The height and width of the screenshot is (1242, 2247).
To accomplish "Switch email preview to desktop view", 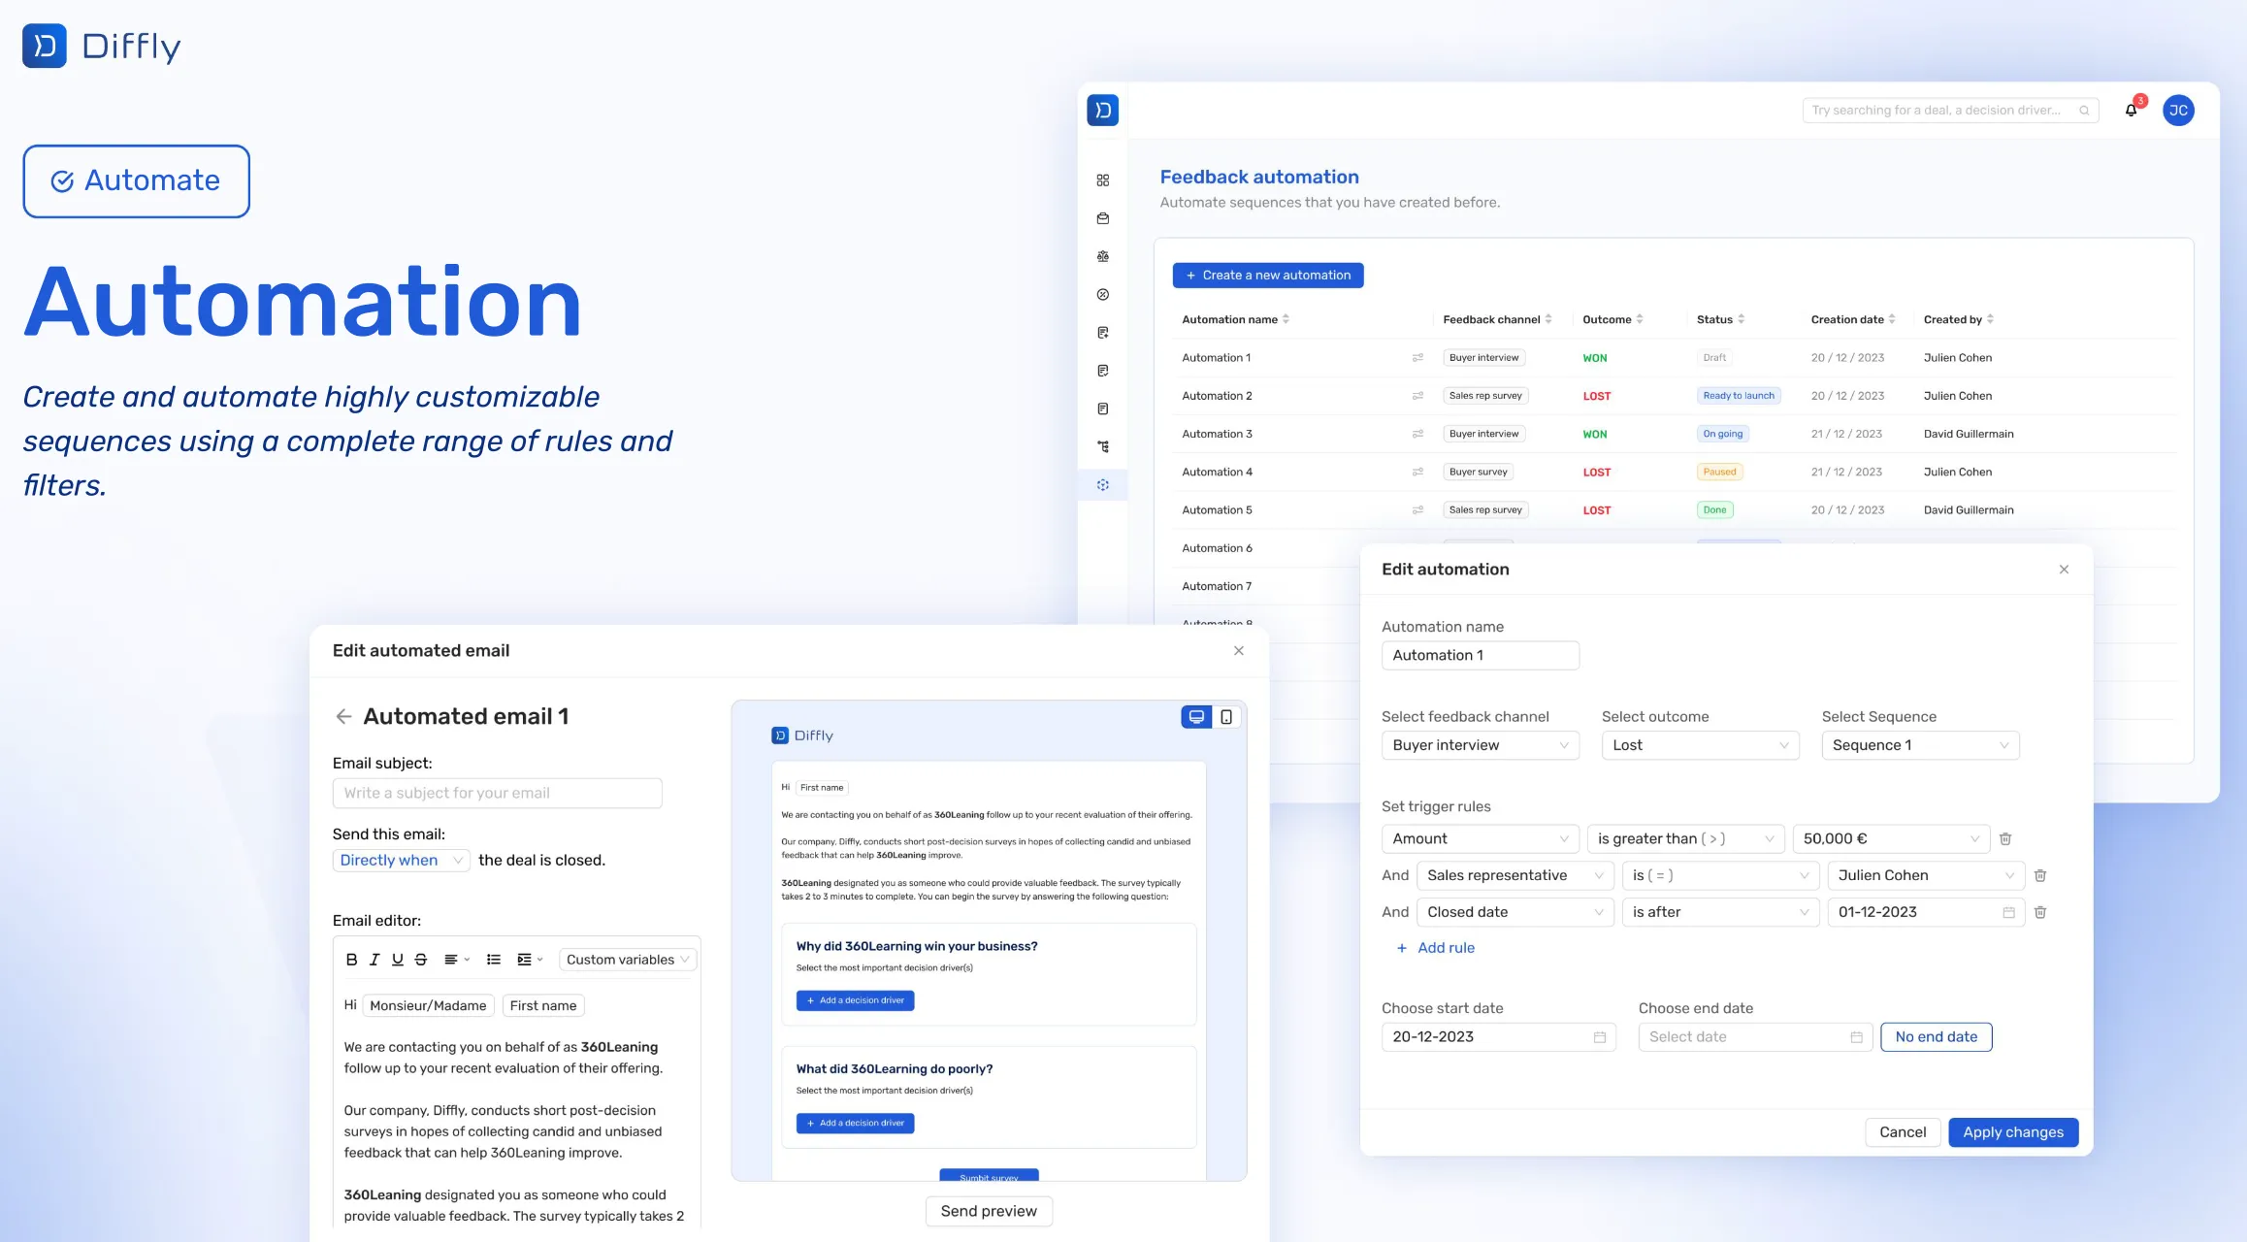I will pos(1196,717).
